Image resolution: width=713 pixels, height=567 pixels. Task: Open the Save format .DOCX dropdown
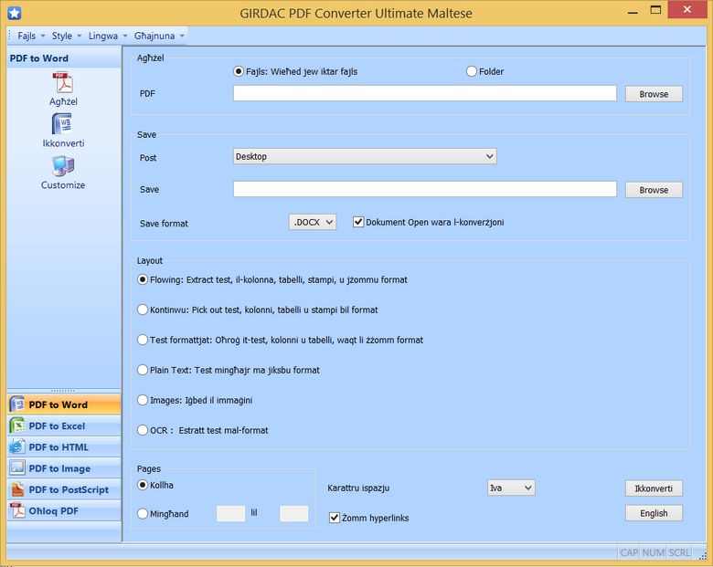tap(313, 222)
